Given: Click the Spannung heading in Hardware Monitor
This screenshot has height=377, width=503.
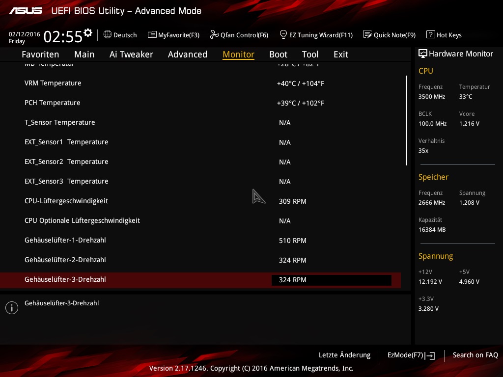Looking at the screenshot, I should pos(436,256).
